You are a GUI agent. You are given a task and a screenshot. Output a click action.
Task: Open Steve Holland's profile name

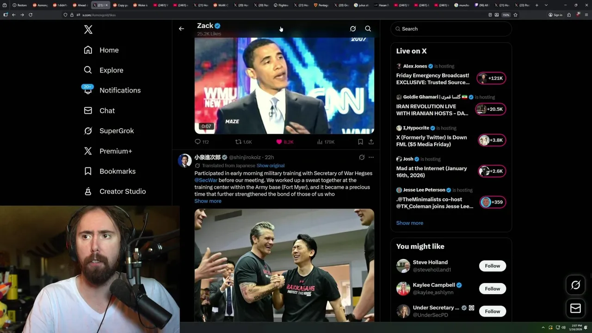click(x=430, y=262)
